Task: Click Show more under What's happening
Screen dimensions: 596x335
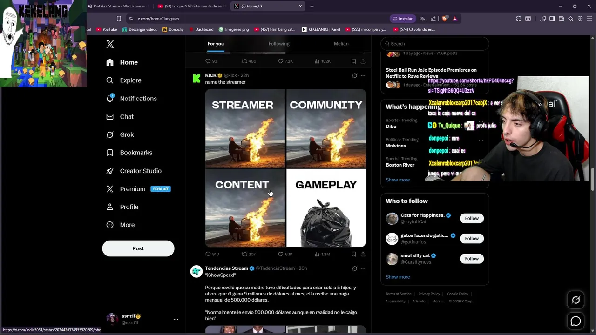Action: point(398,180)
